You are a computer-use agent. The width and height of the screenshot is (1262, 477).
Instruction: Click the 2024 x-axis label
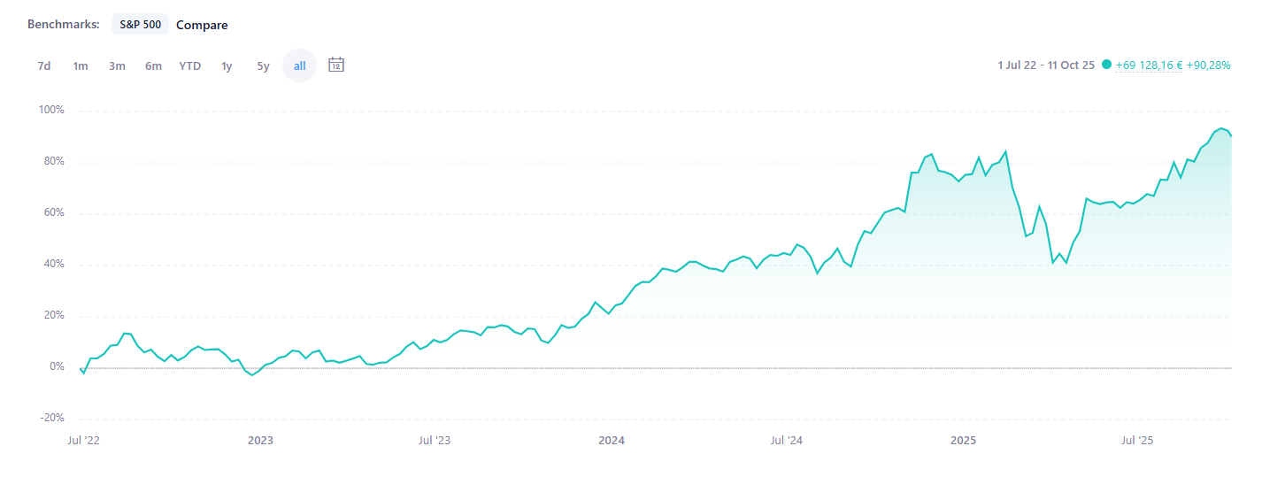tap(612, 440)
